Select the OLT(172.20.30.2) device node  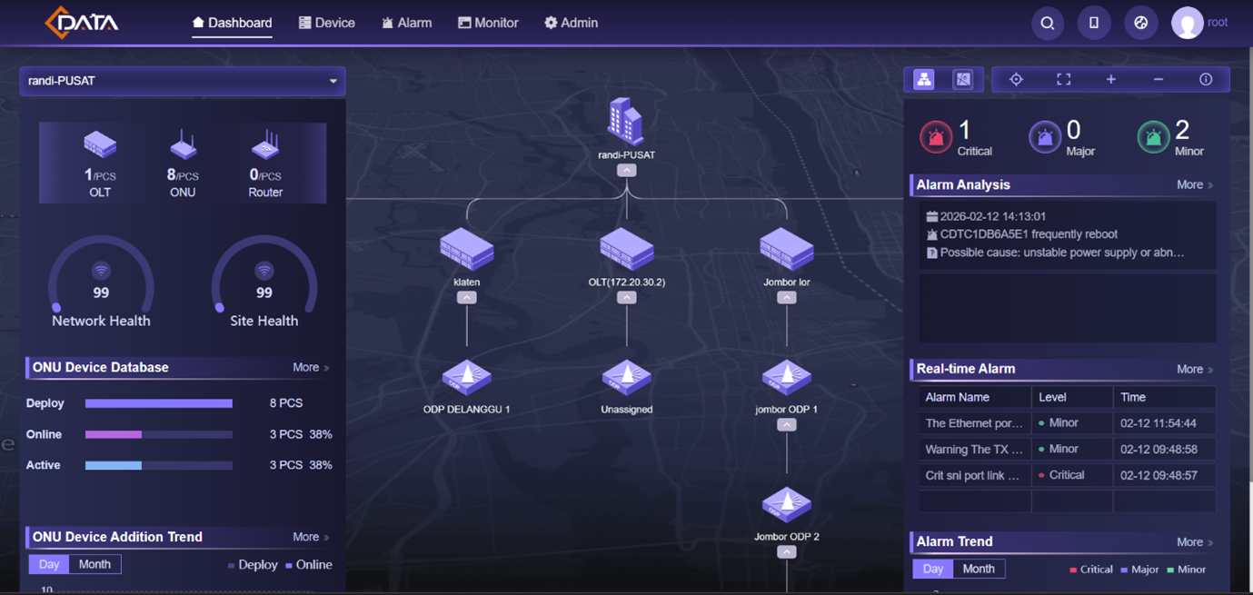pos(626,249)
